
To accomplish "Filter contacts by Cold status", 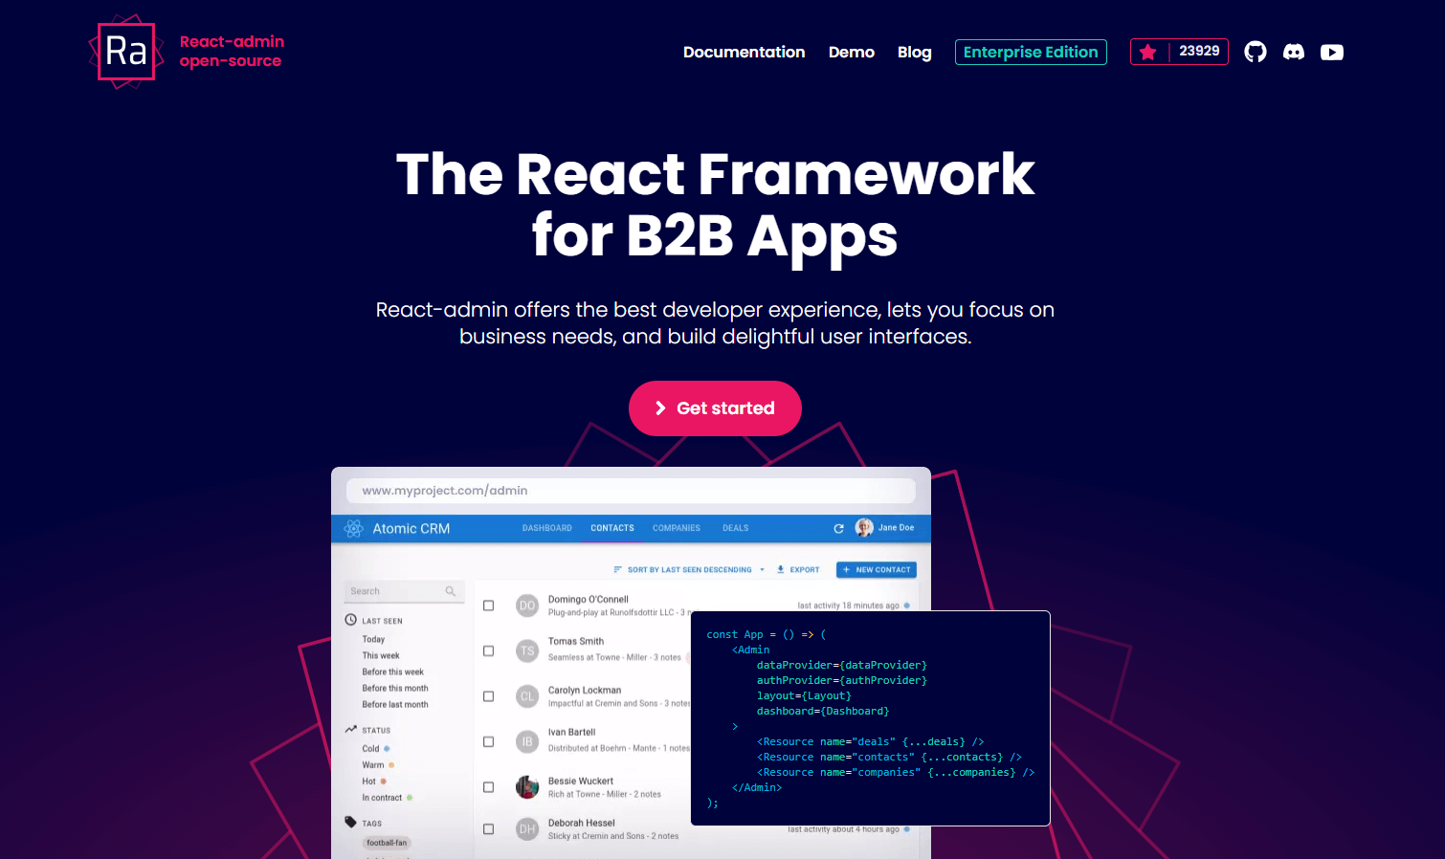I will pyautogui.click(x=375, y=748).
